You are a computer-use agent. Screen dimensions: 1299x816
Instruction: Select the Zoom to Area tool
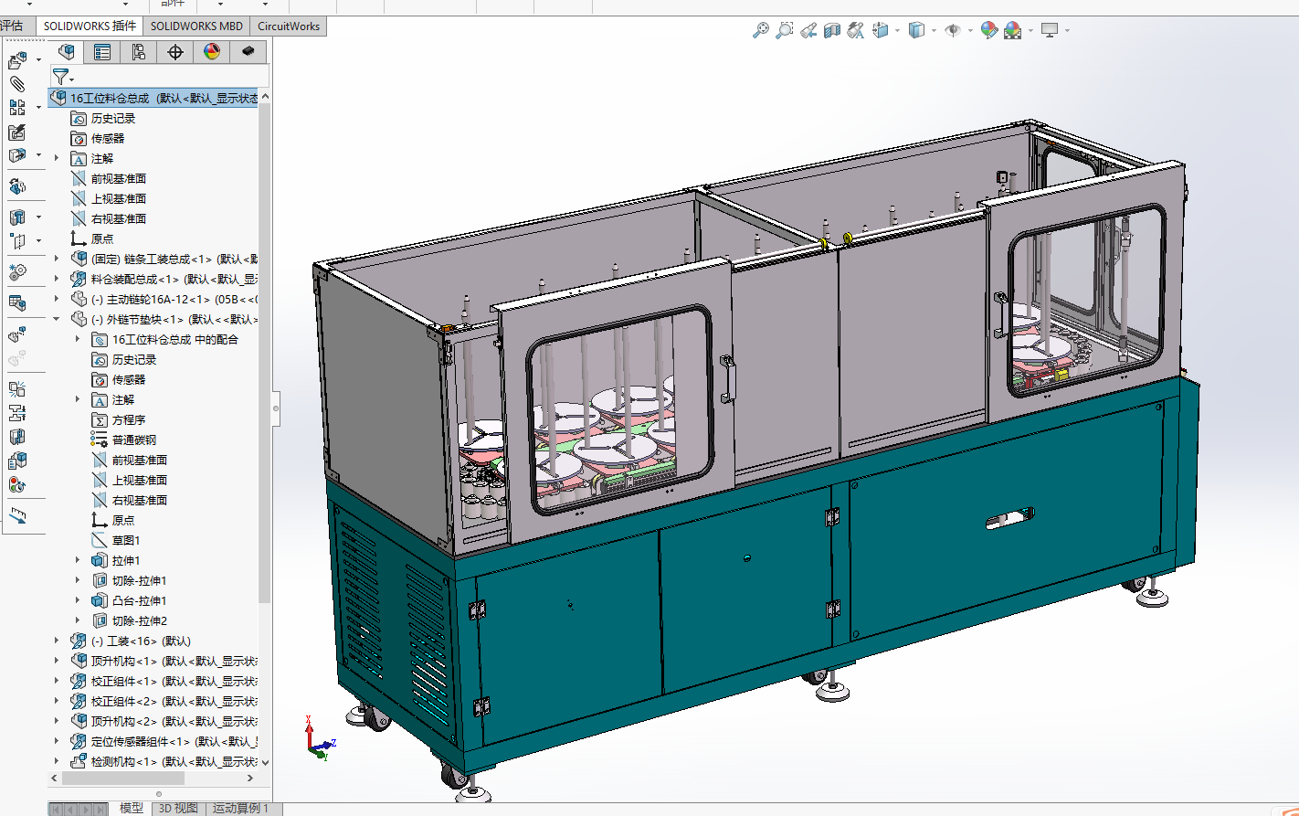click(784, 31)
